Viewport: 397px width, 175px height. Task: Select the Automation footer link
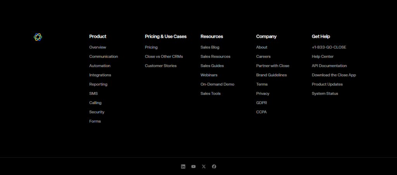[100, 66]
